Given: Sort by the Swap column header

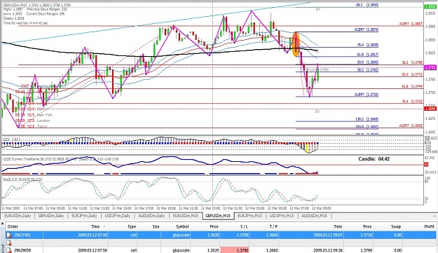Looking at the screenshot, I should click(396, 226).
